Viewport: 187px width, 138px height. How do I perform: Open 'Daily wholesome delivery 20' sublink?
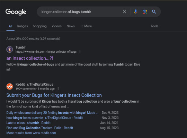click(52, 113)
